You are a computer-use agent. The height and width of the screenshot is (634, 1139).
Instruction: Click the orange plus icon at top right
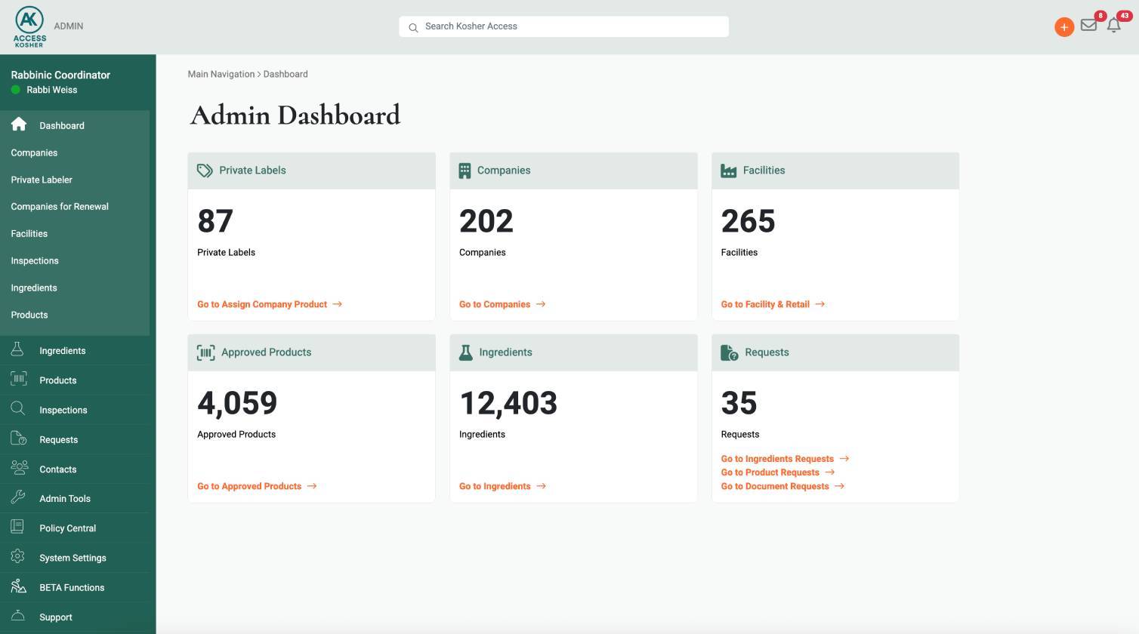pos(1063,26)
